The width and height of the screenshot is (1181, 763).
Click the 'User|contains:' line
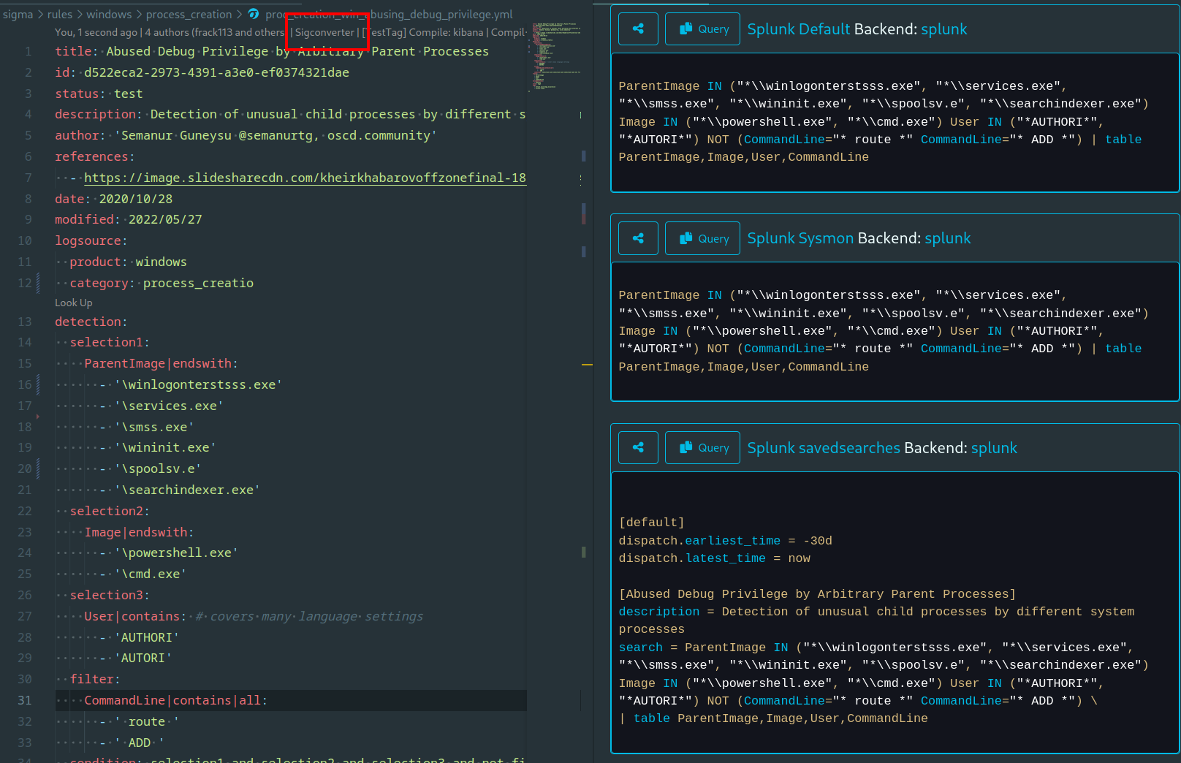(135, 616)
